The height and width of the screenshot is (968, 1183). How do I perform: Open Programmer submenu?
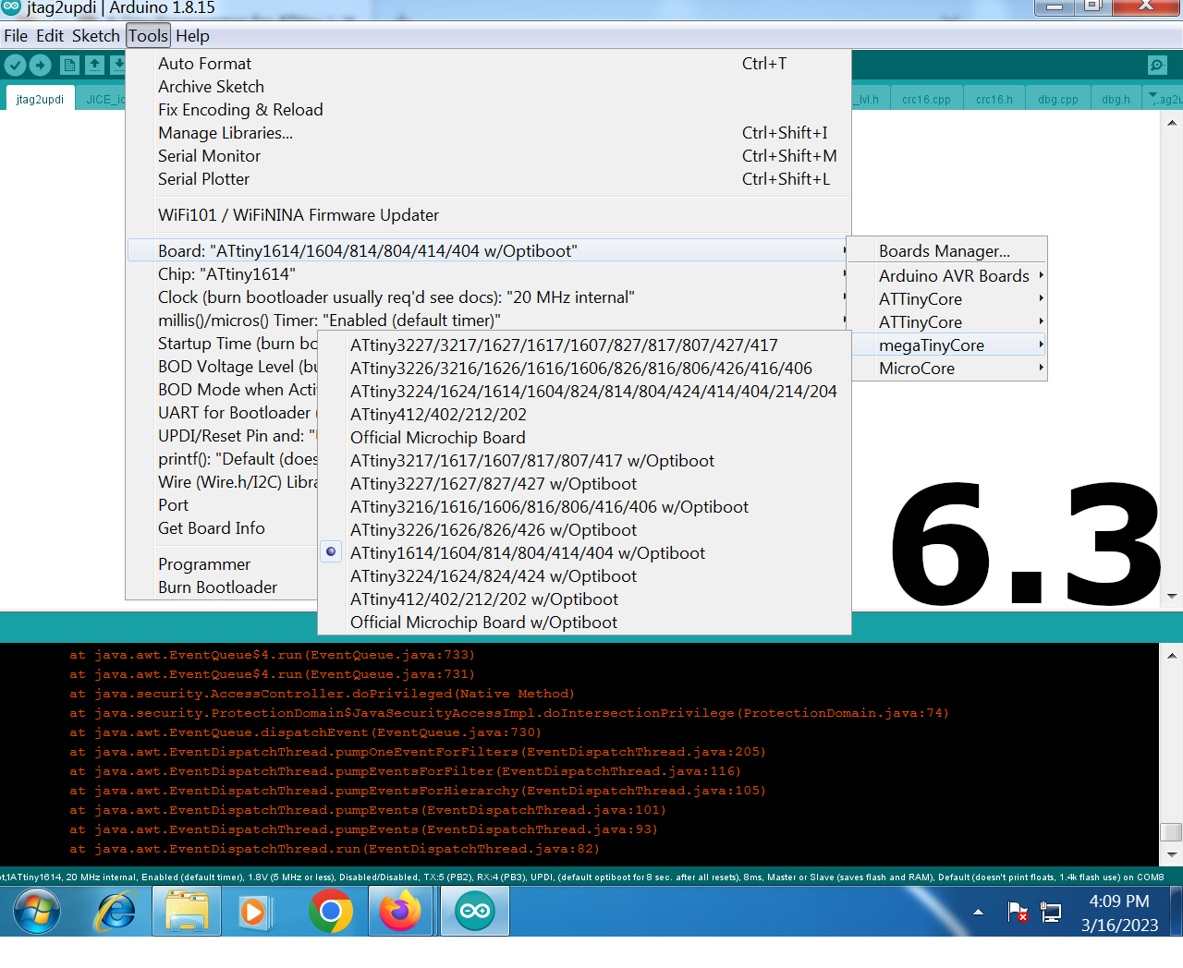click(x=222, y=564)
